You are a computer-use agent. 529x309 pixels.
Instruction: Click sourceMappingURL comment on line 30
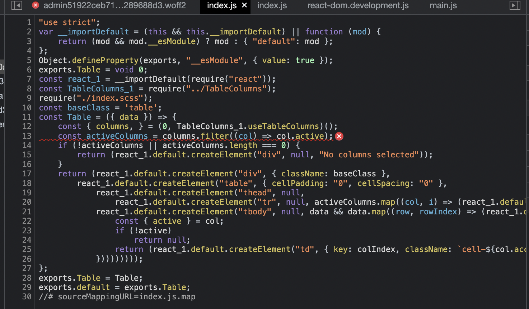pyautogui.click(x=117, y=296)
